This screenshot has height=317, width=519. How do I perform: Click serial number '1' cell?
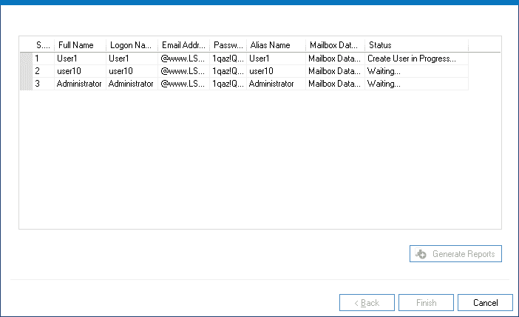click(x=44, y=59)
